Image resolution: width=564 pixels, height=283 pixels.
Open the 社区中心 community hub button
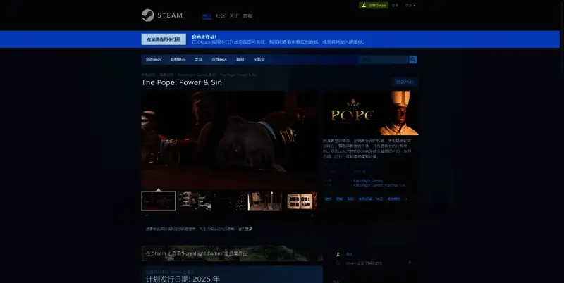tap(405, 82)
